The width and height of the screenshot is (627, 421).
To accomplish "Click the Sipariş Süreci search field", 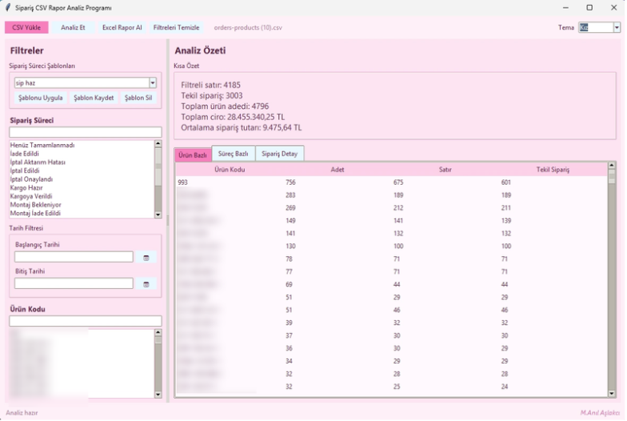I will pyautogui.click(x=86, y=132).
